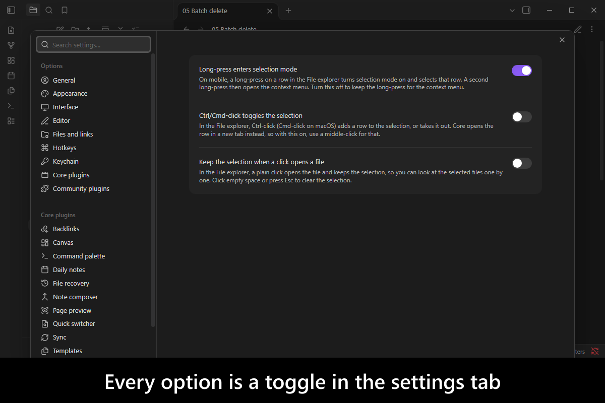Open the tab list dropdown chevron
Image resolution: width=605 pixels, height=403 pixels.
(x=512, y=10)
